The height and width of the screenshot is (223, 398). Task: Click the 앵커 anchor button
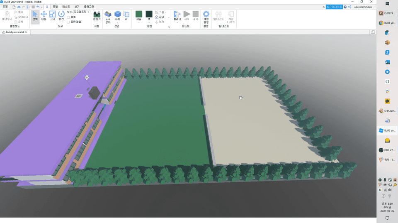coord(160,22)
